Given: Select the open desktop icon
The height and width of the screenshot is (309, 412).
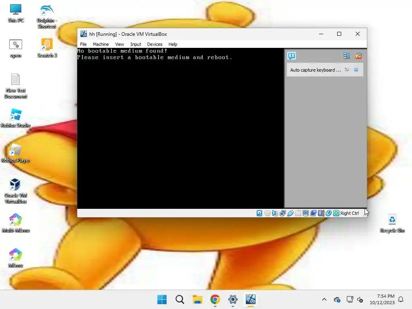Looking at the screenshot, I should (16, 49).
